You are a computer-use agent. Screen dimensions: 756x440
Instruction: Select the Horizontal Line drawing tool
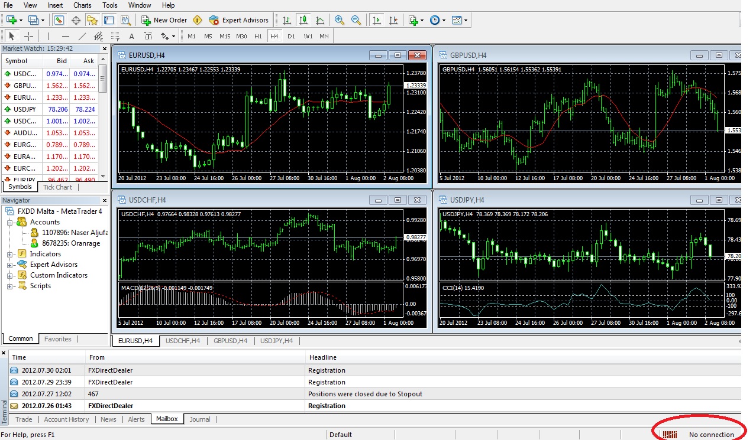[x=66, y=36]
